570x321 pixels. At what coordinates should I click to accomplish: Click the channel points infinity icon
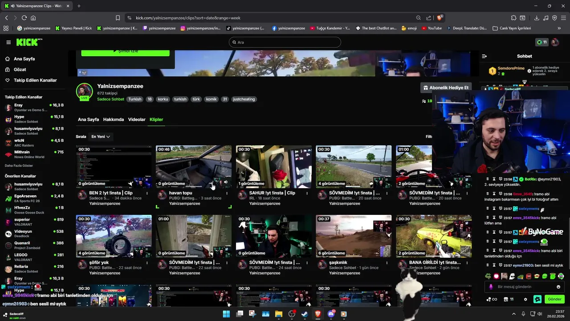click(492, 299)
